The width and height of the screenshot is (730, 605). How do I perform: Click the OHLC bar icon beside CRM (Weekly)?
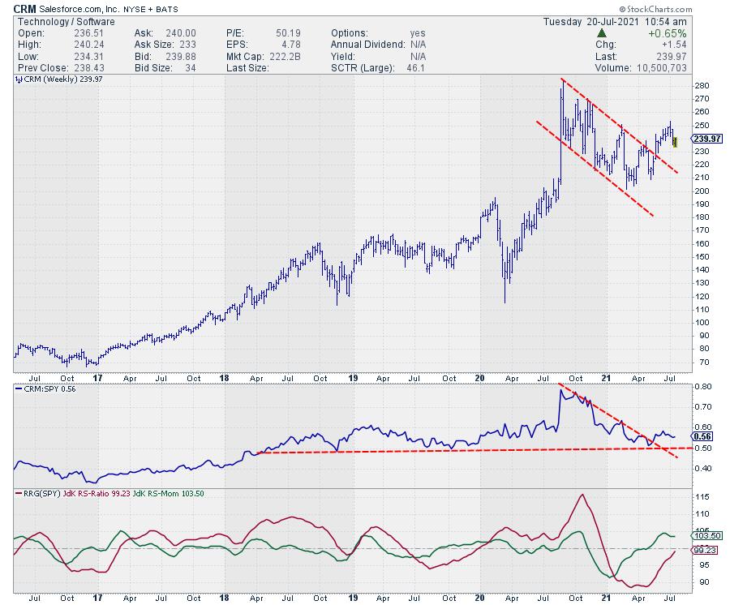pos(18,79)
